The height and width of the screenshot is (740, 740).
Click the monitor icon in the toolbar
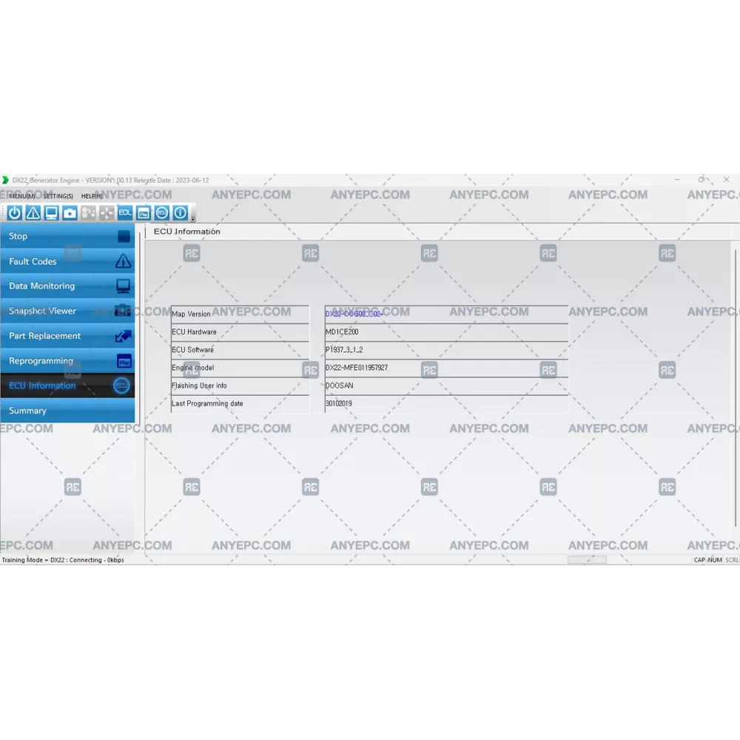coord(51,213)
